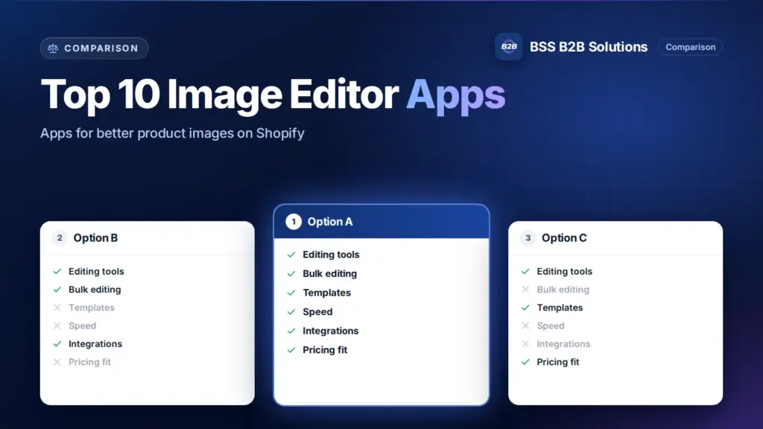Click checkmark beside Templates in Option A

point(291,293)
